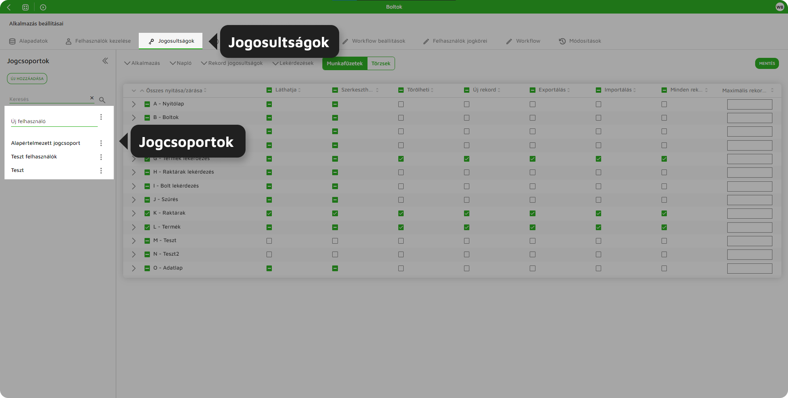Expand the Alkalmazás section
Screen dimensions: 788x398
click(142, 63)
